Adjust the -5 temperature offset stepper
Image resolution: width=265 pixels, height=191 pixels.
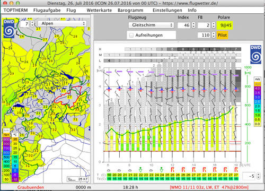[259, 176]
